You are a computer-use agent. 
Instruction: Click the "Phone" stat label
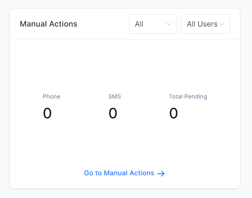pyautogui.click(x=51, y=97)
